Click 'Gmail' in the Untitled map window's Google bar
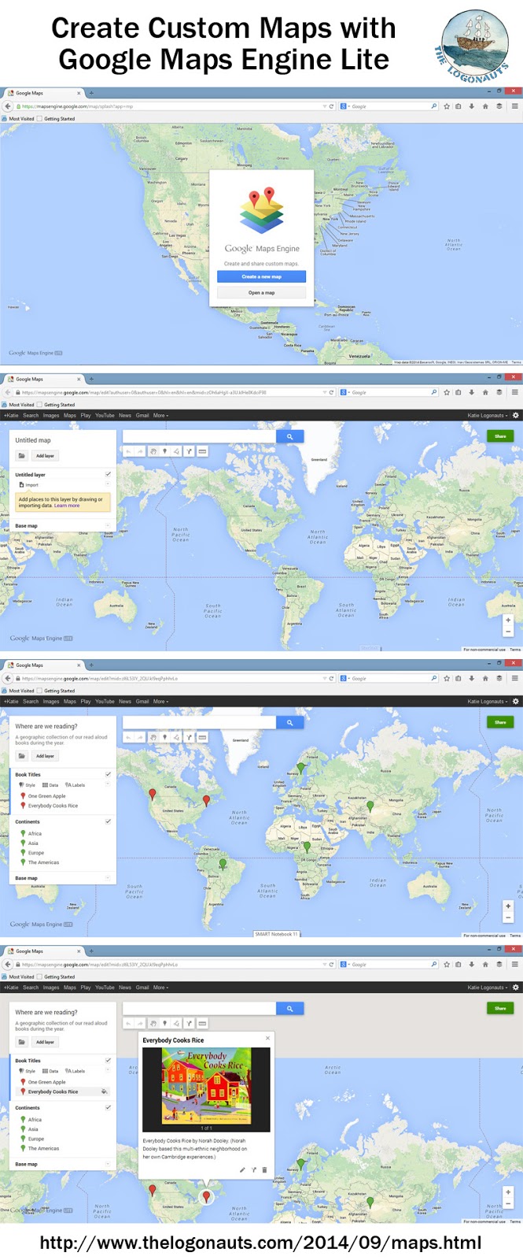 point(142,415)
